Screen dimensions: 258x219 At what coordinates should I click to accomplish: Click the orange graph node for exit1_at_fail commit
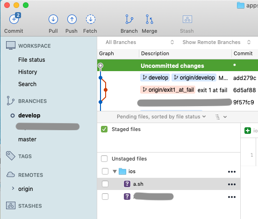(x=106, y=90)
